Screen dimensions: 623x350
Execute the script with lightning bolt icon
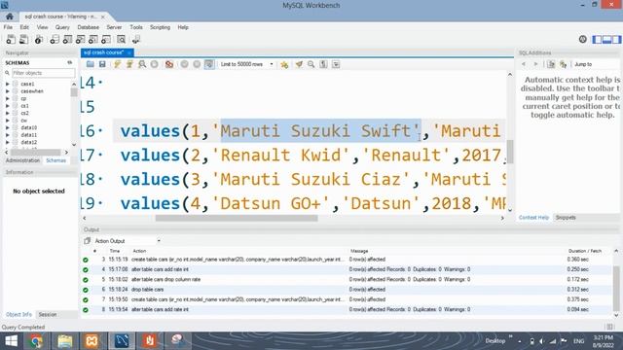click(x=117, y=64)
